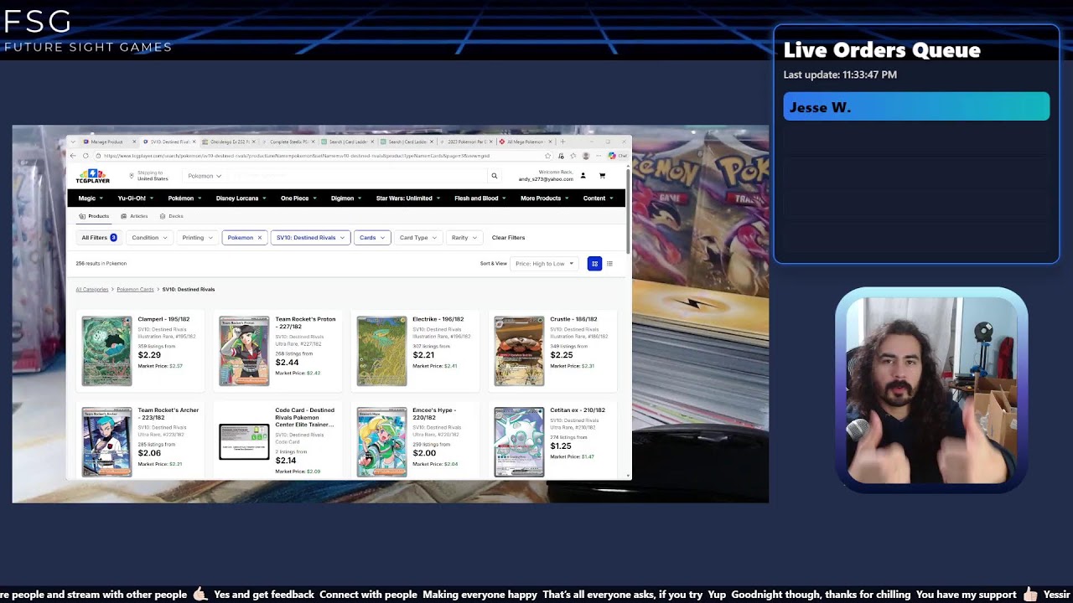This screenshot has width=1073, height=603.
Task: Open the All Filters panel
Action: [x=99, y=238]
